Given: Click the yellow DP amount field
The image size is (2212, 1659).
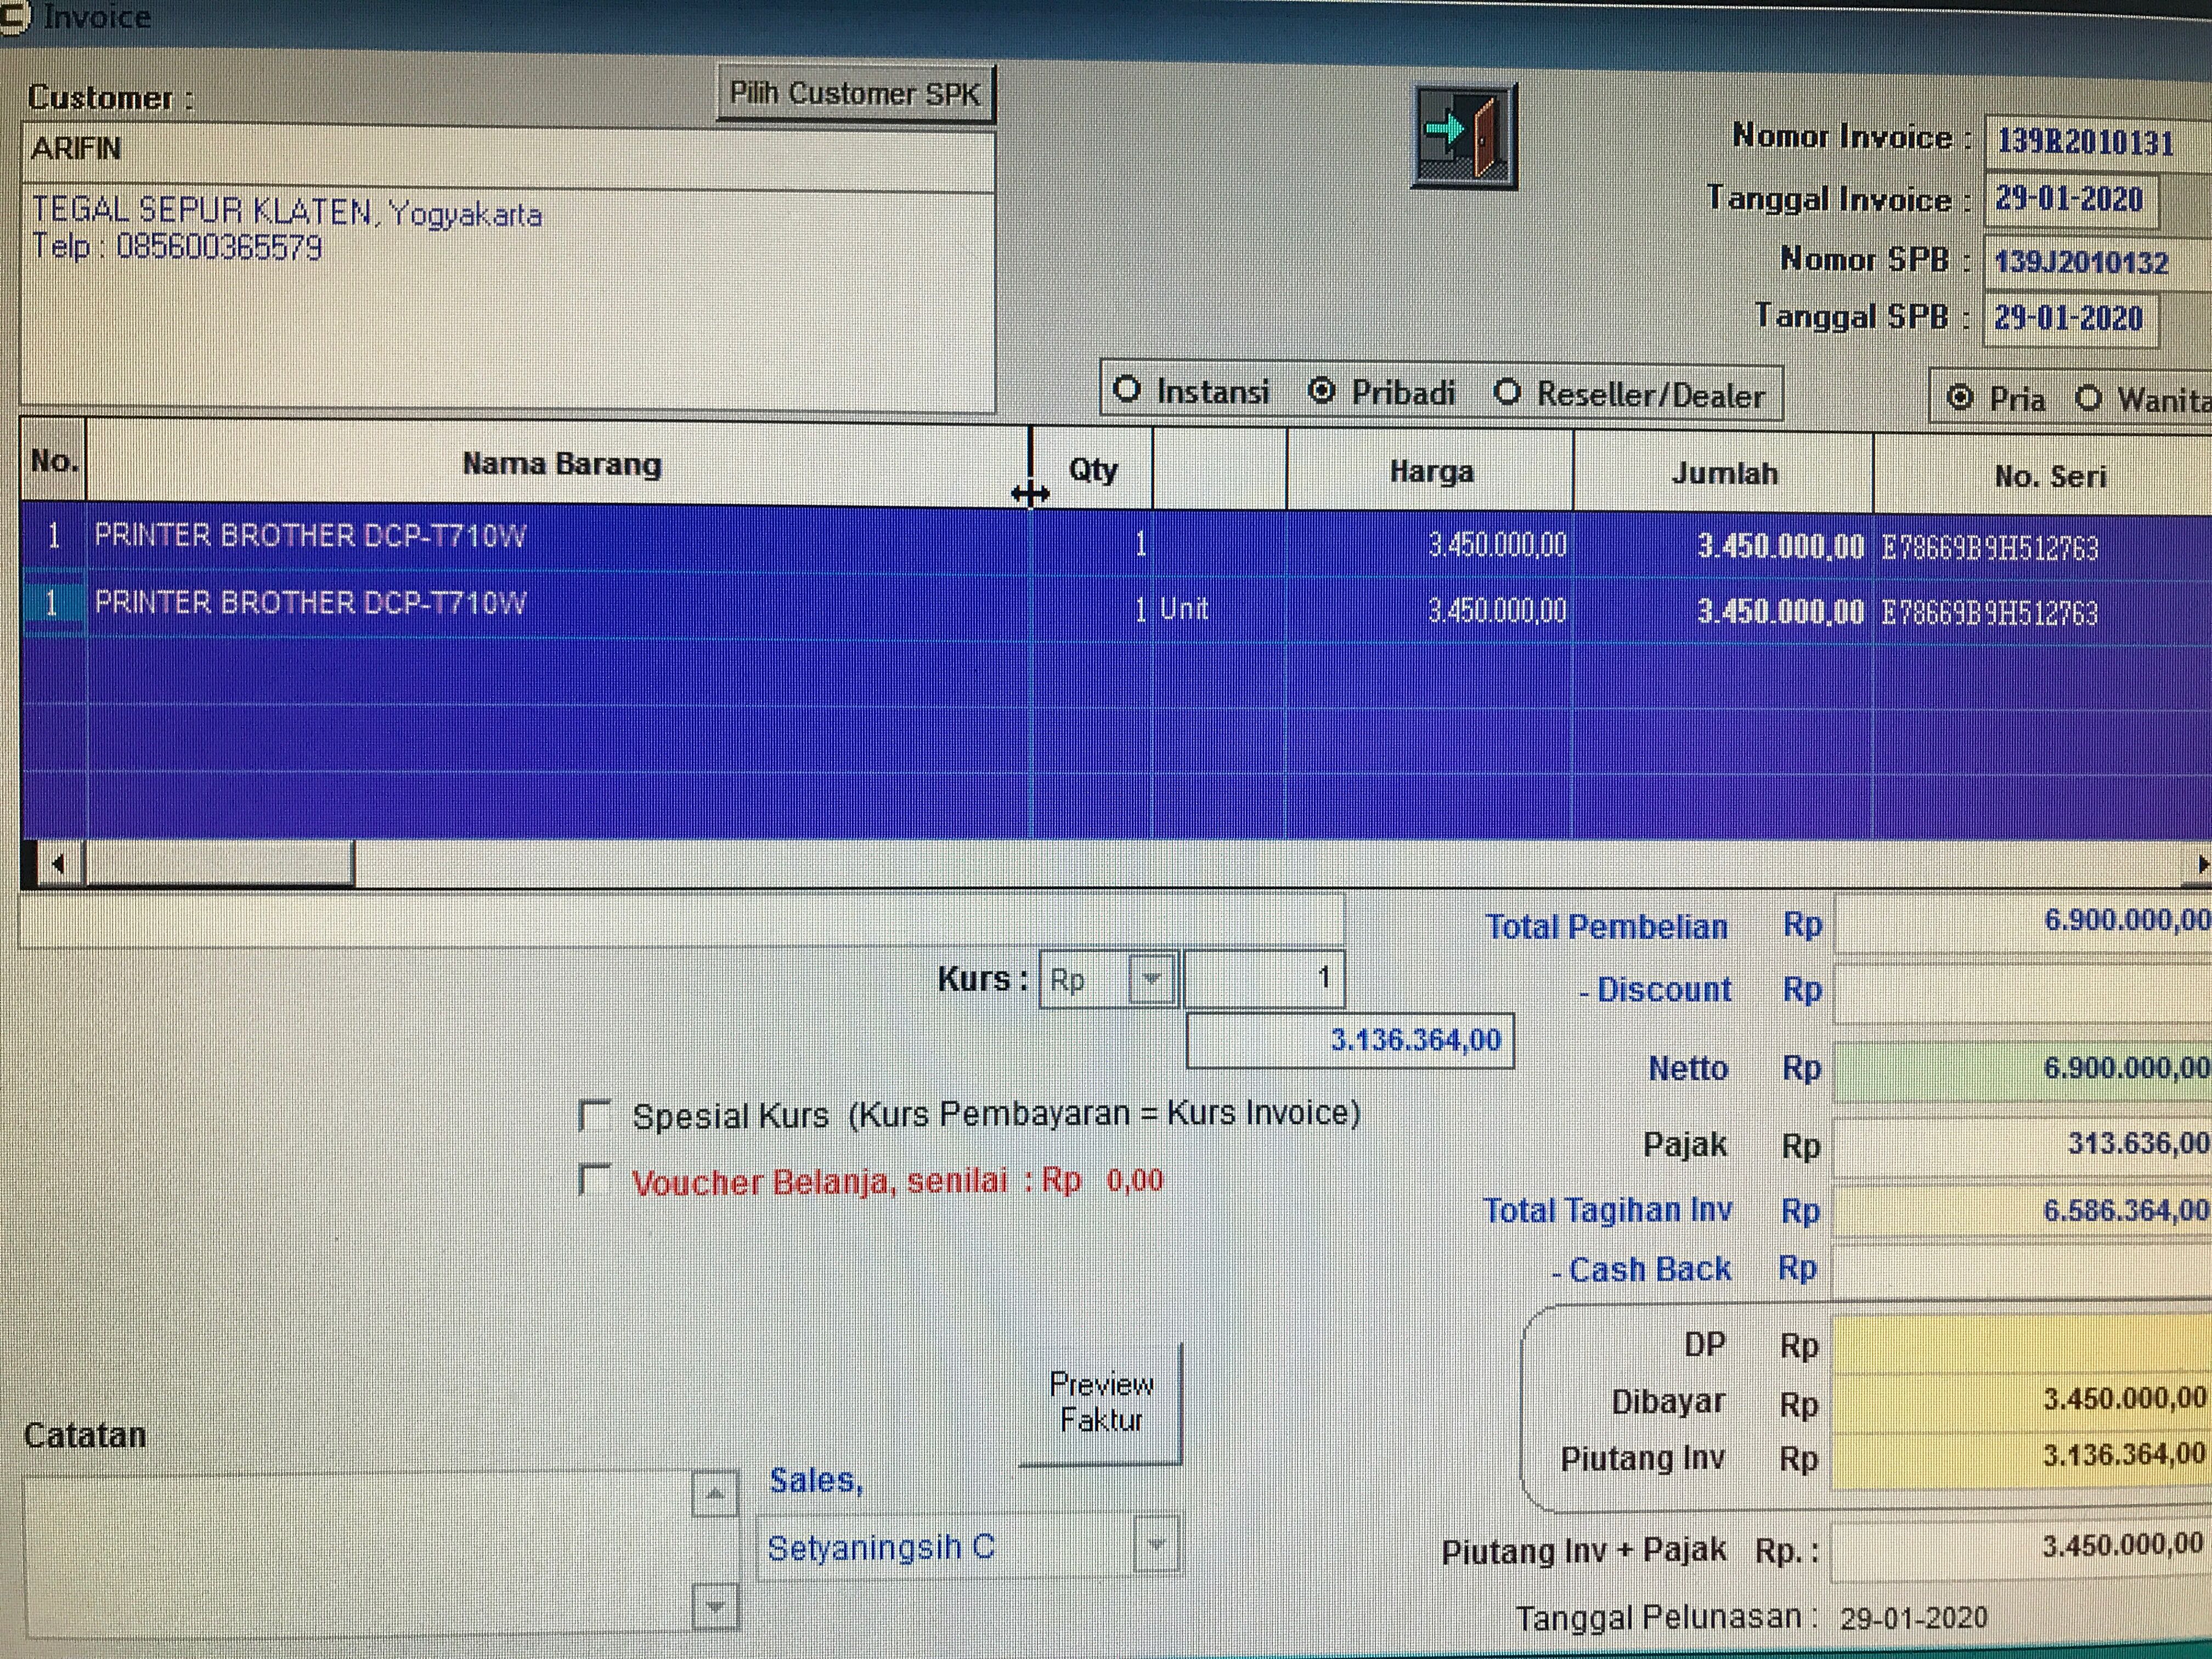Looking at the screenshot, I should tap(2020, 1345).
